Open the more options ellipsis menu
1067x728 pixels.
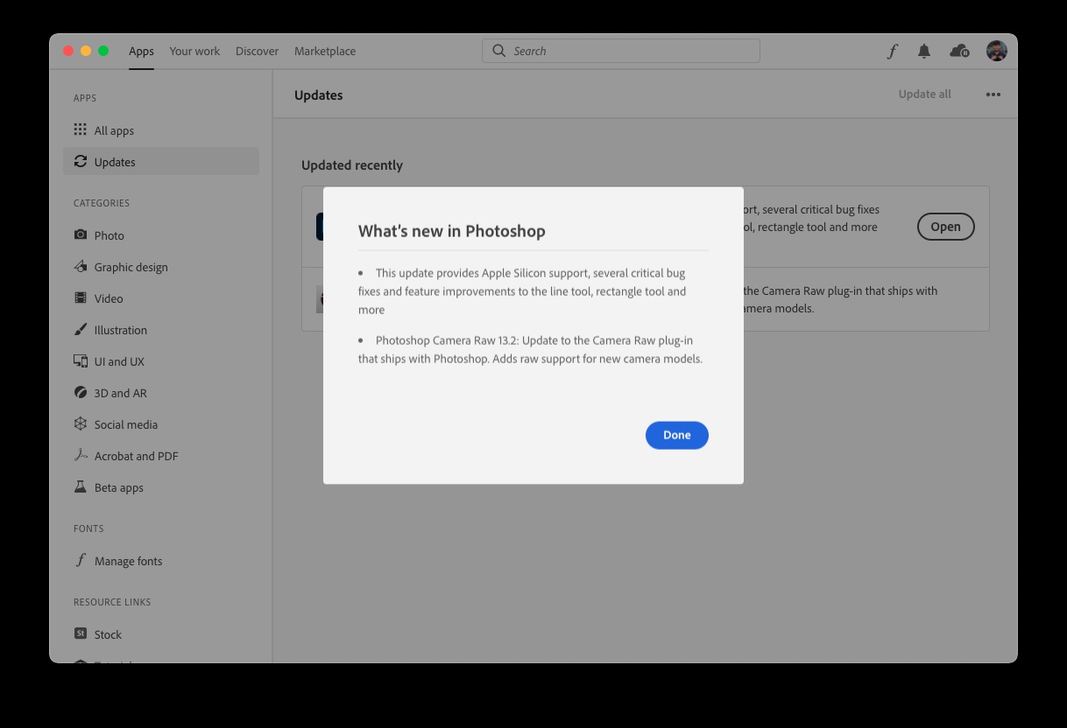[993, 94]
